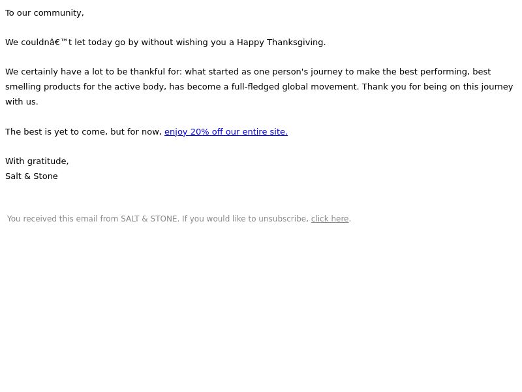Viewport: 522px width, 392px height.
Task: Click the 'click here' unsubscribe link
Action: tap(330, 219)
